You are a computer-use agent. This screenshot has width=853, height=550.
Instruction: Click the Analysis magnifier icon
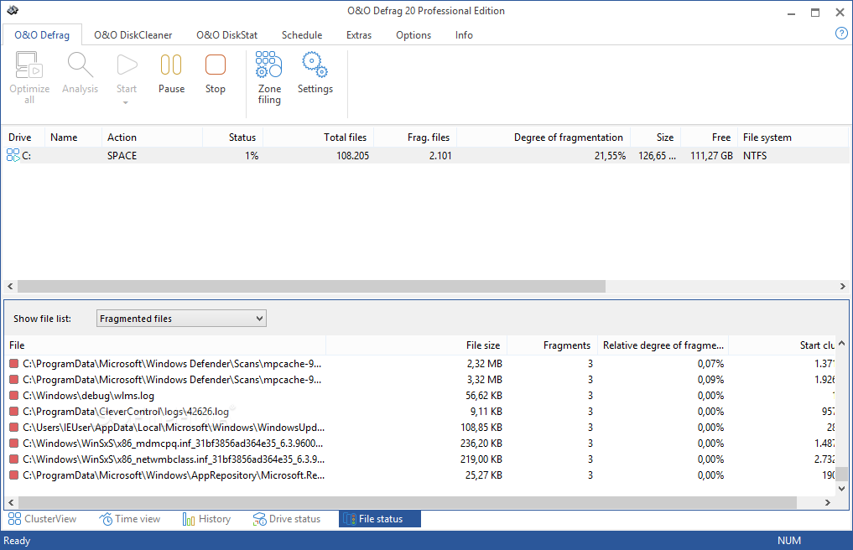80,65
